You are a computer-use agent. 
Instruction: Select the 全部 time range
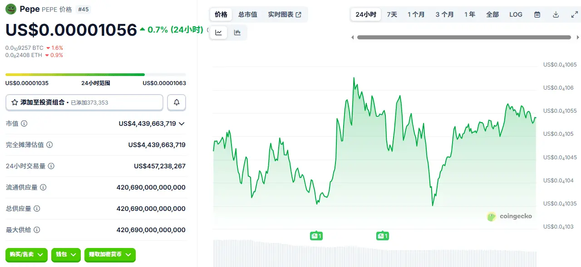click(x=492, y=14)
